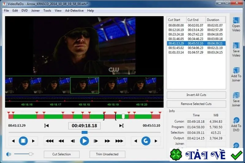Image resolution: width=245 pixels, height=163 pixels.
Task: Click filmstrip thumbnail above 49:18.16
Action: click(27, 85)
